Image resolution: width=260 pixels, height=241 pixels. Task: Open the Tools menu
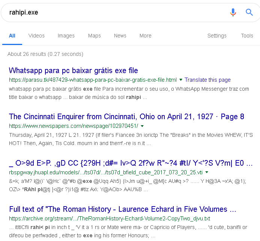[247, 36]
